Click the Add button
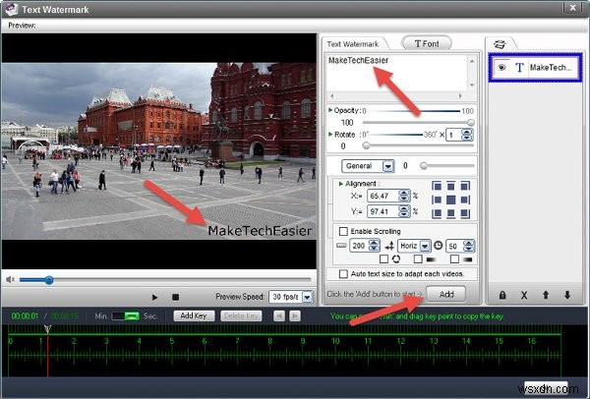 coord(446,294)
